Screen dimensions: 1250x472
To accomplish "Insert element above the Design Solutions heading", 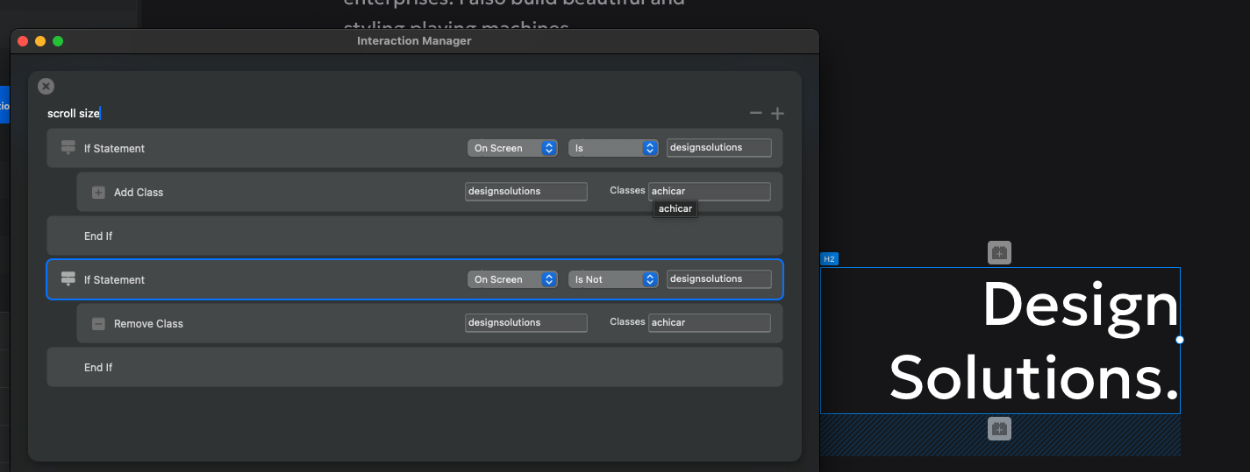I will point(999,253).
